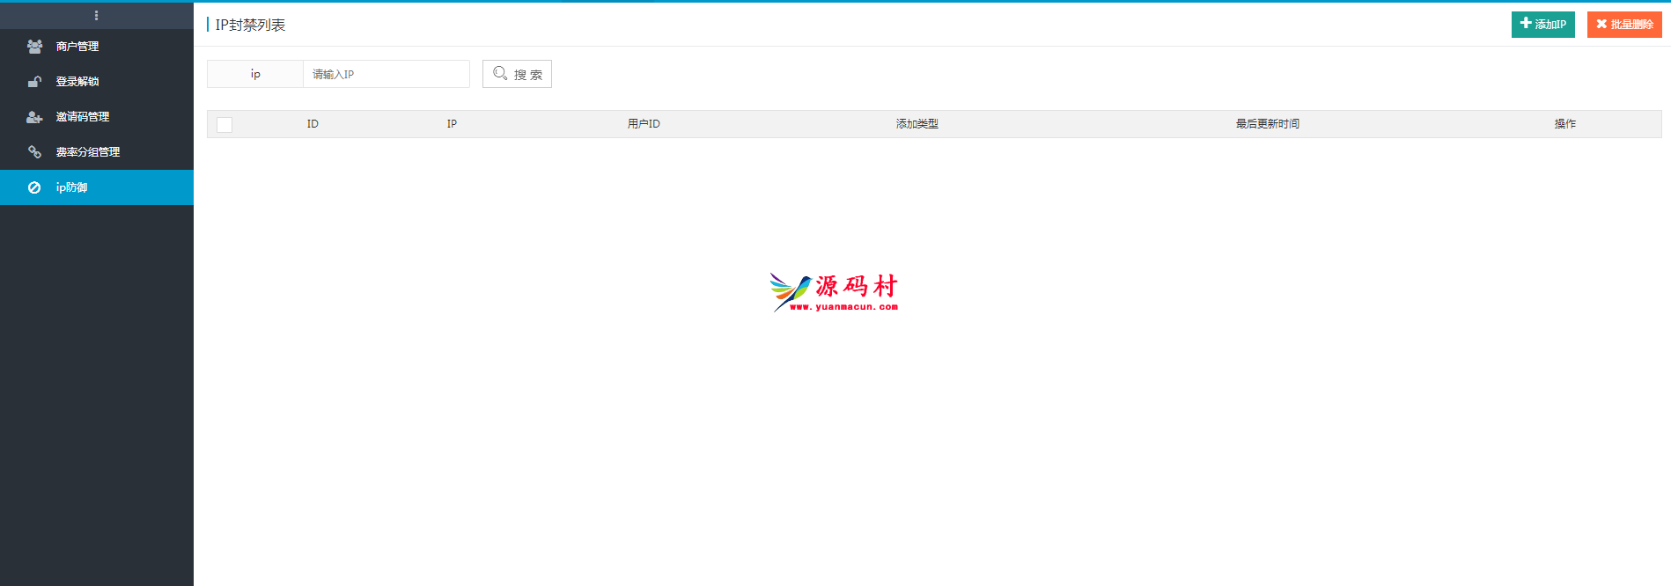This screenshot has width=1671, height=586.
Task: Click the chain-link icon beside 费率分组管理
Action: pos(34,152)
